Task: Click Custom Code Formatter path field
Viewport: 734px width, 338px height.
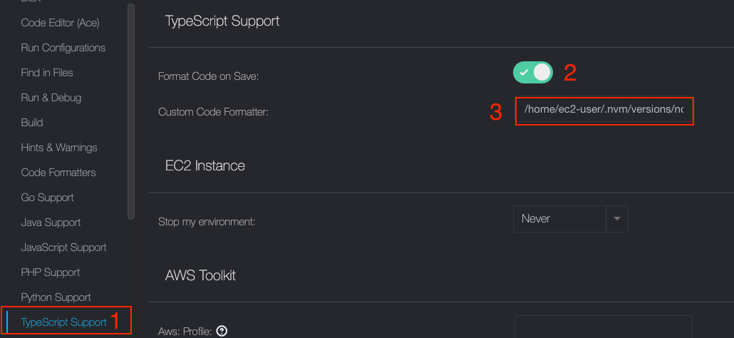Action: (x=603, y=111)
